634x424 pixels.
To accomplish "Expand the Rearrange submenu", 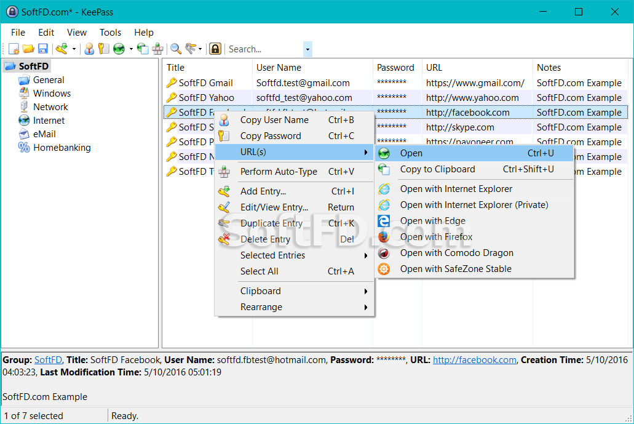I will (294, 307).
